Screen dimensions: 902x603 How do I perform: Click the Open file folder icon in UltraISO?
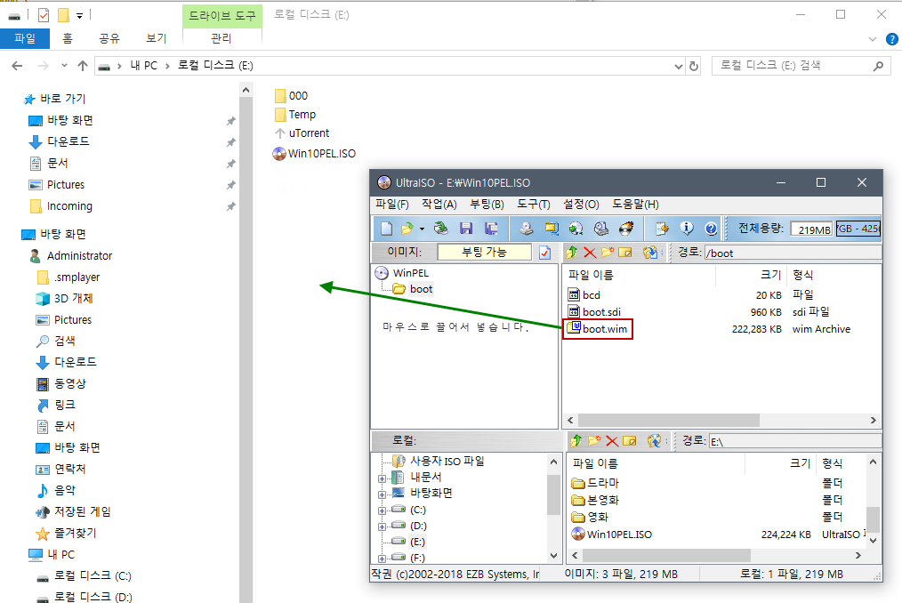407,229
